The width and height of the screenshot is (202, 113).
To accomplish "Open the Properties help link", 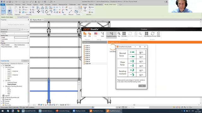I will (5, 61).
